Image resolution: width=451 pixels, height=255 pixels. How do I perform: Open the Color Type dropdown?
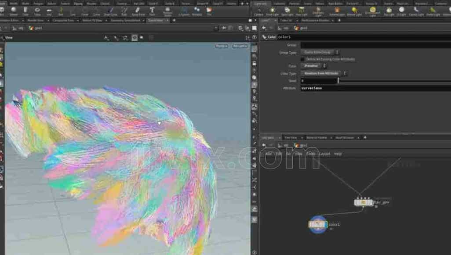point(323,73)
